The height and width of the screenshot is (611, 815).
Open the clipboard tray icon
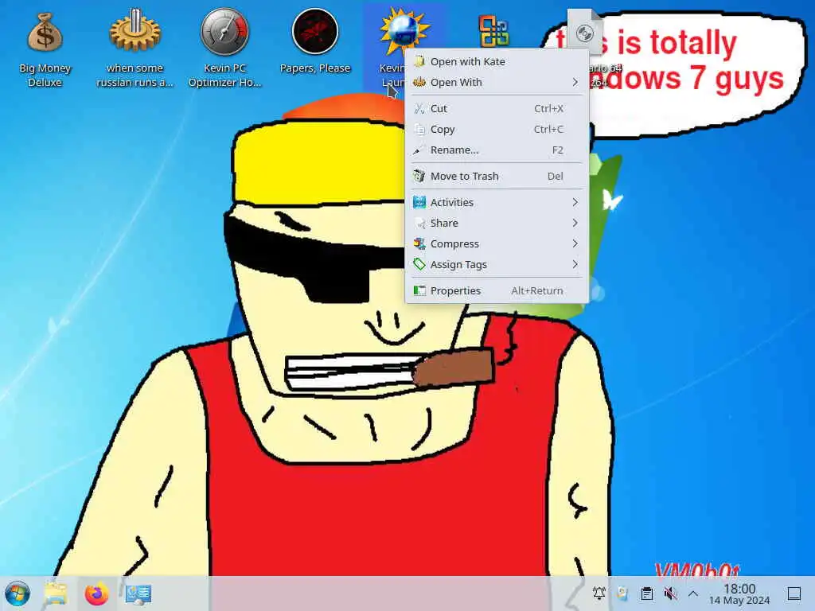pyautogui.click(x=646, y=593)
